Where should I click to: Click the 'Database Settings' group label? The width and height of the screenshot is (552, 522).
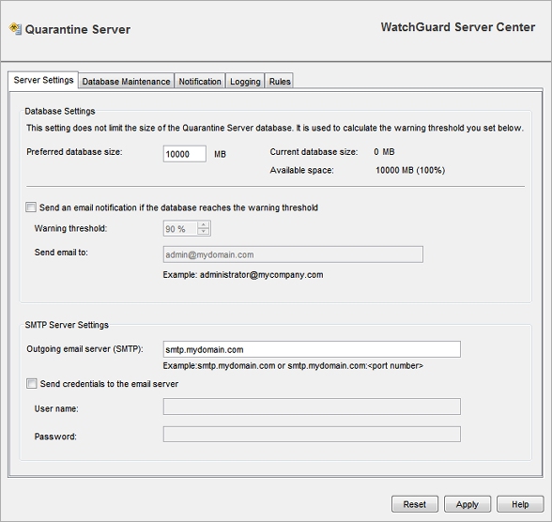click(x=60, y=111)
